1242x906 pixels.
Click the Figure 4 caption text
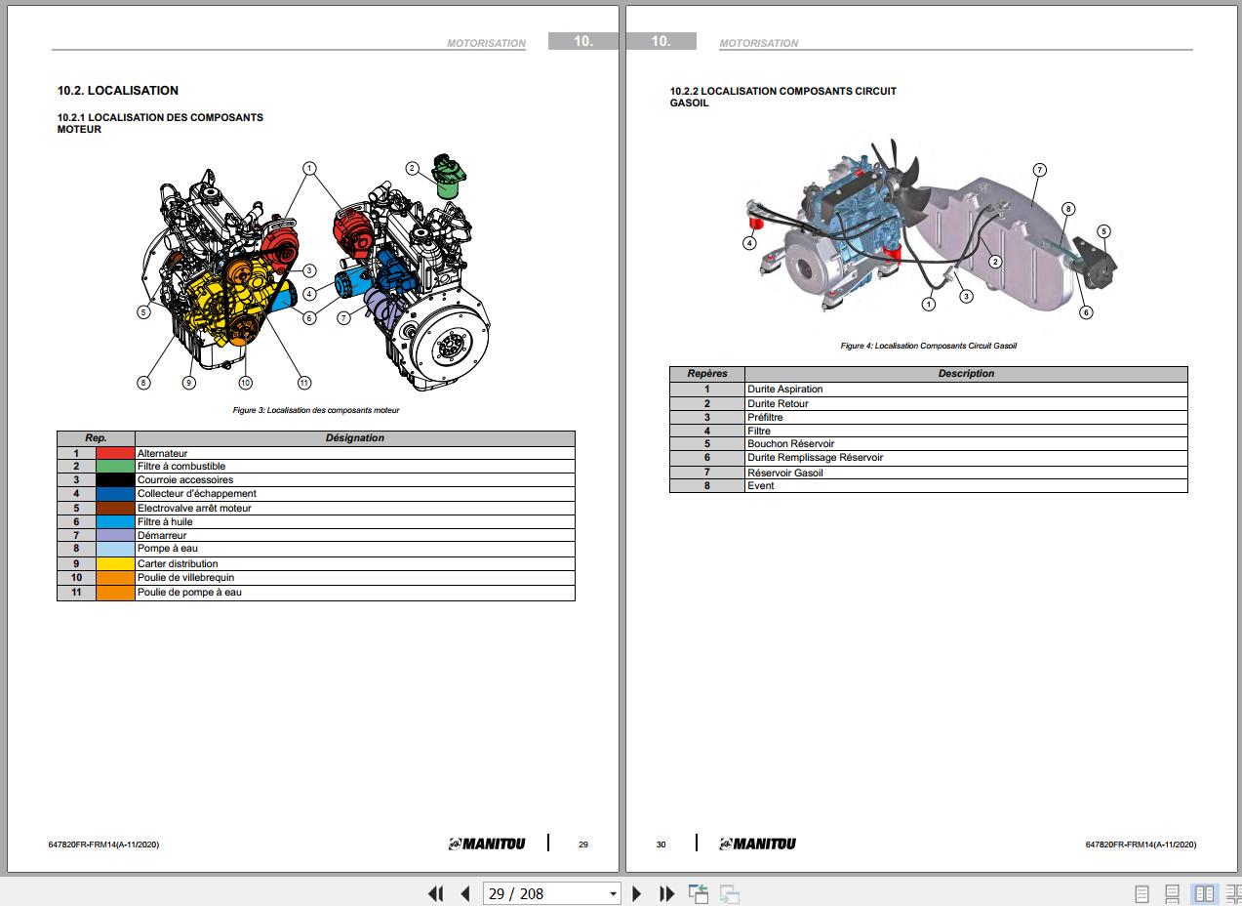coord(929,346)
